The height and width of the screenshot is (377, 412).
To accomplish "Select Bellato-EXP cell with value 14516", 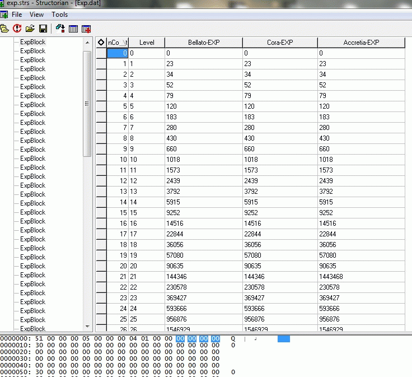I will (x=204, y=224).
